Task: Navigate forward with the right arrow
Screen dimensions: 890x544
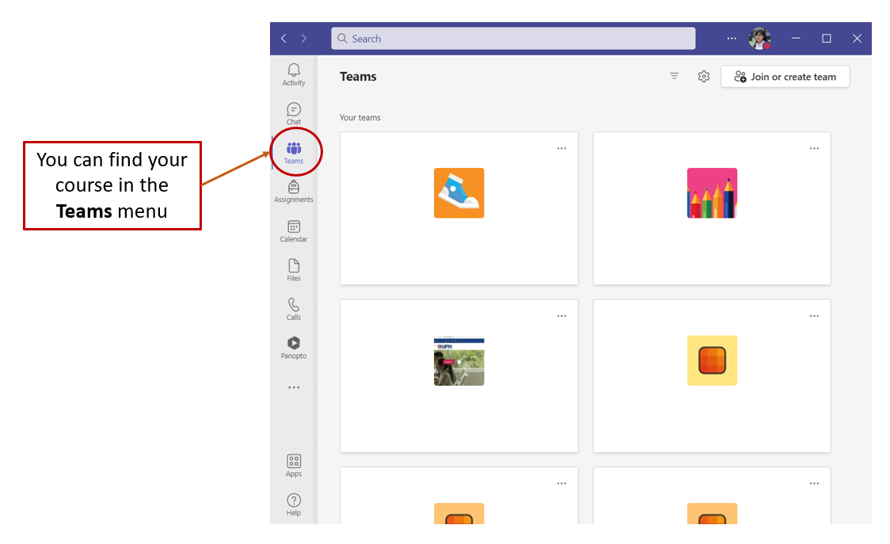Action: click(x=304, y=39)
